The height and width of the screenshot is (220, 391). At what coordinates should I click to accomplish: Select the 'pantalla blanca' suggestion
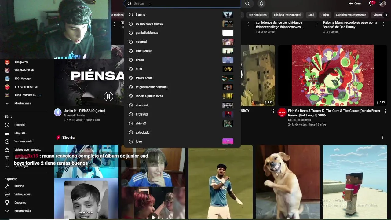click(x=182, y=33)
